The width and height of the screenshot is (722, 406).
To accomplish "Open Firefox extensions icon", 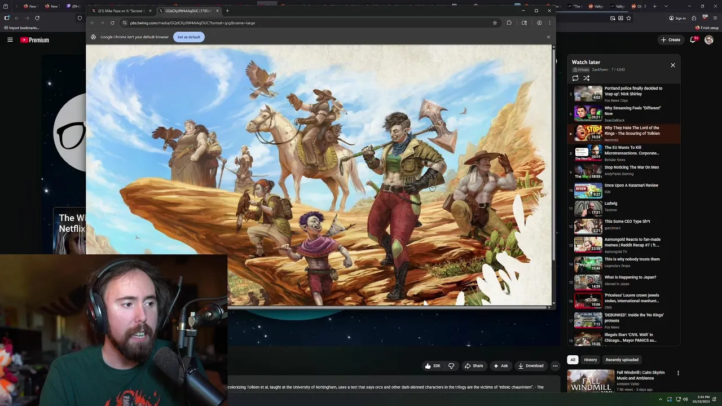I will click(x=694, y=18).
